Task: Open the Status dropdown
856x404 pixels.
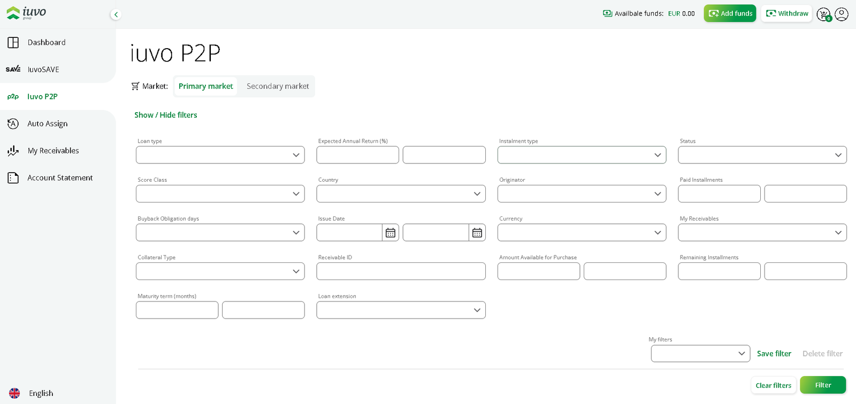Action: (x=762, y=155)
